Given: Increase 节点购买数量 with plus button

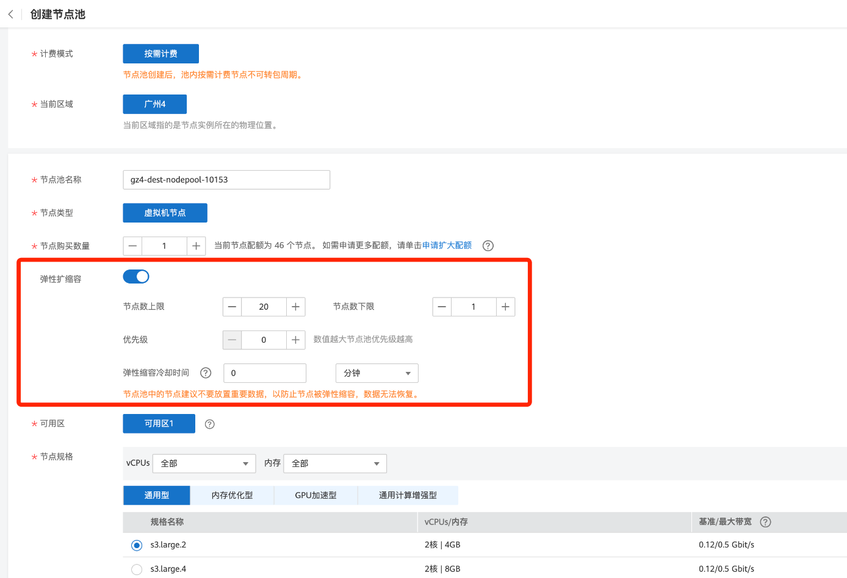Looking at the screenshot, I should point(196,246).
